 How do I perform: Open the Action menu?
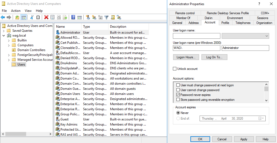tap(16, 11)
